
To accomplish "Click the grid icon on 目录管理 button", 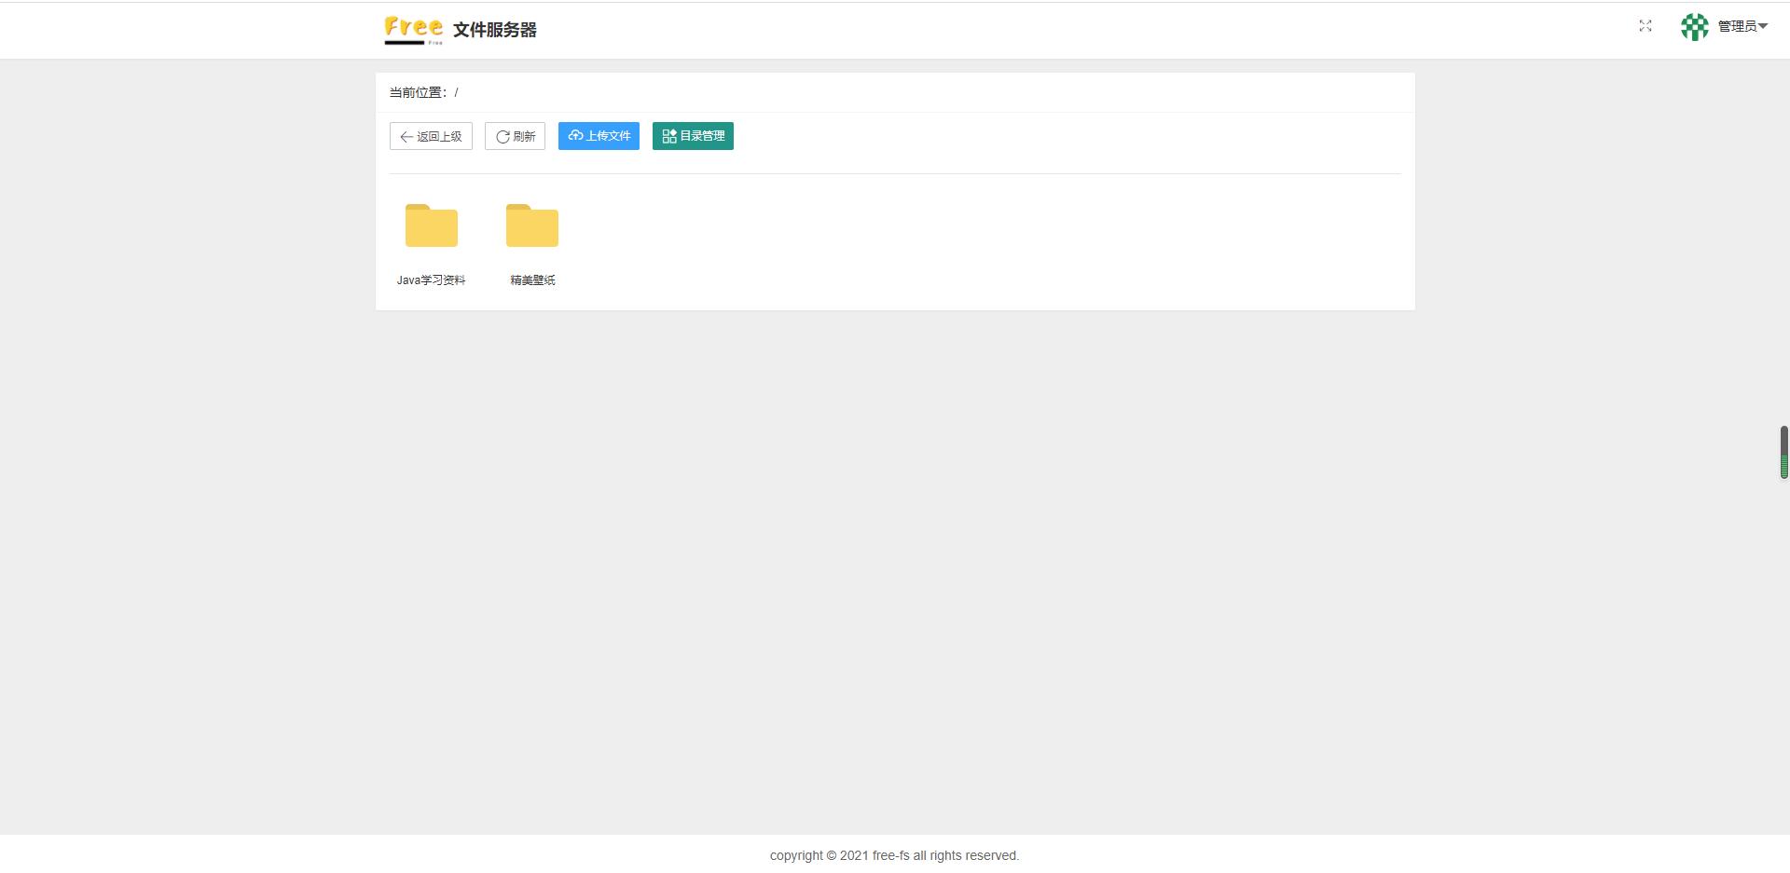I will [x=668, y=136].
